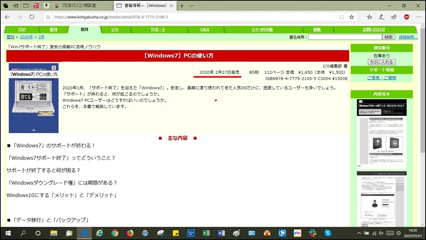
Task: Switch to the PayPay pinned tab
Action: 36,6
